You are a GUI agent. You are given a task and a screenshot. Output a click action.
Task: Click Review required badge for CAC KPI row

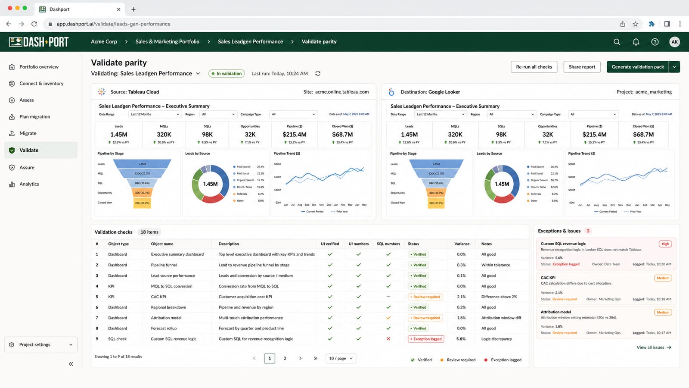click(x=425, y=297)
